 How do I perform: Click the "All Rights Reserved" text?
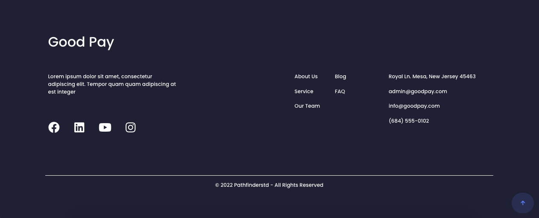click(299, 185)
